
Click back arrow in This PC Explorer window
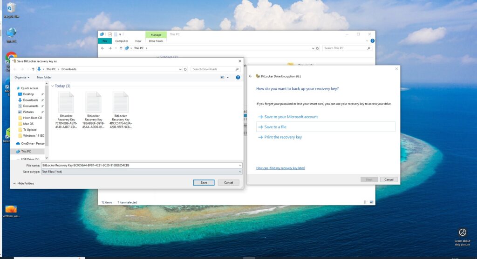click(x=102, y=48)
